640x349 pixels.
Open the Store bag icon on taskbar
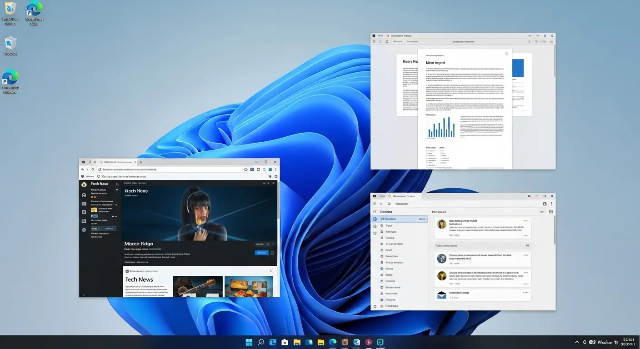[x=285, y=342]
